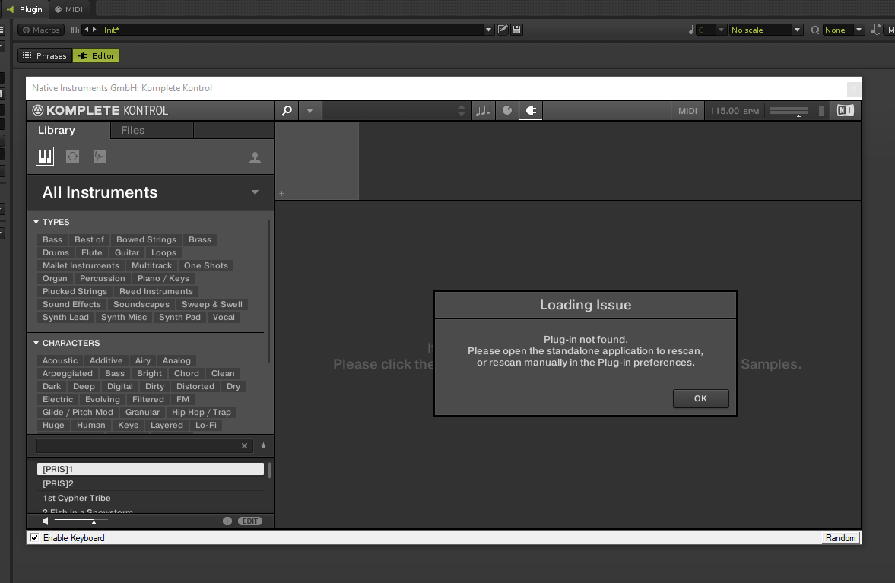Image resolution: width=895 pixels, height=583 pixels.
Task: Clear the search field with the X
Action: click(x=244, y=446)
